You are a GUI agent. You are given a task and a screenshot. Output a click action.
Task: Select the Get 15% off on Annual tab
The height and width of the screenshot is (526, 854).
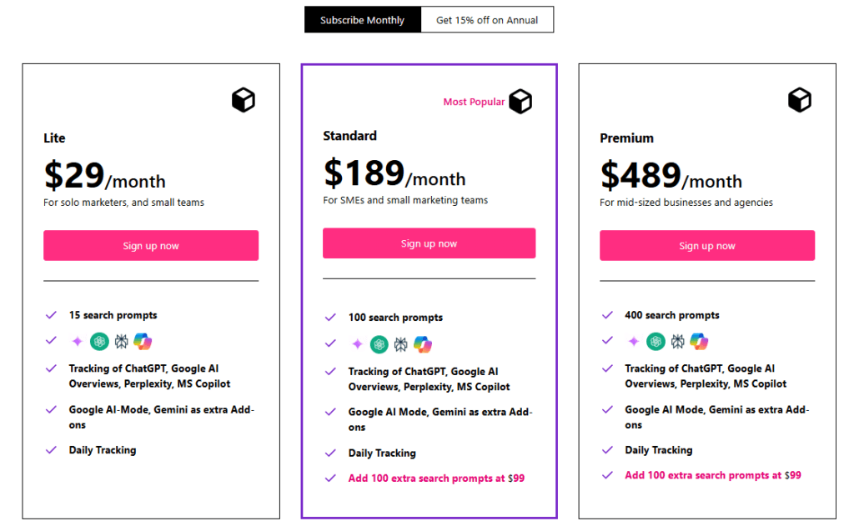[x=487, y=19]
